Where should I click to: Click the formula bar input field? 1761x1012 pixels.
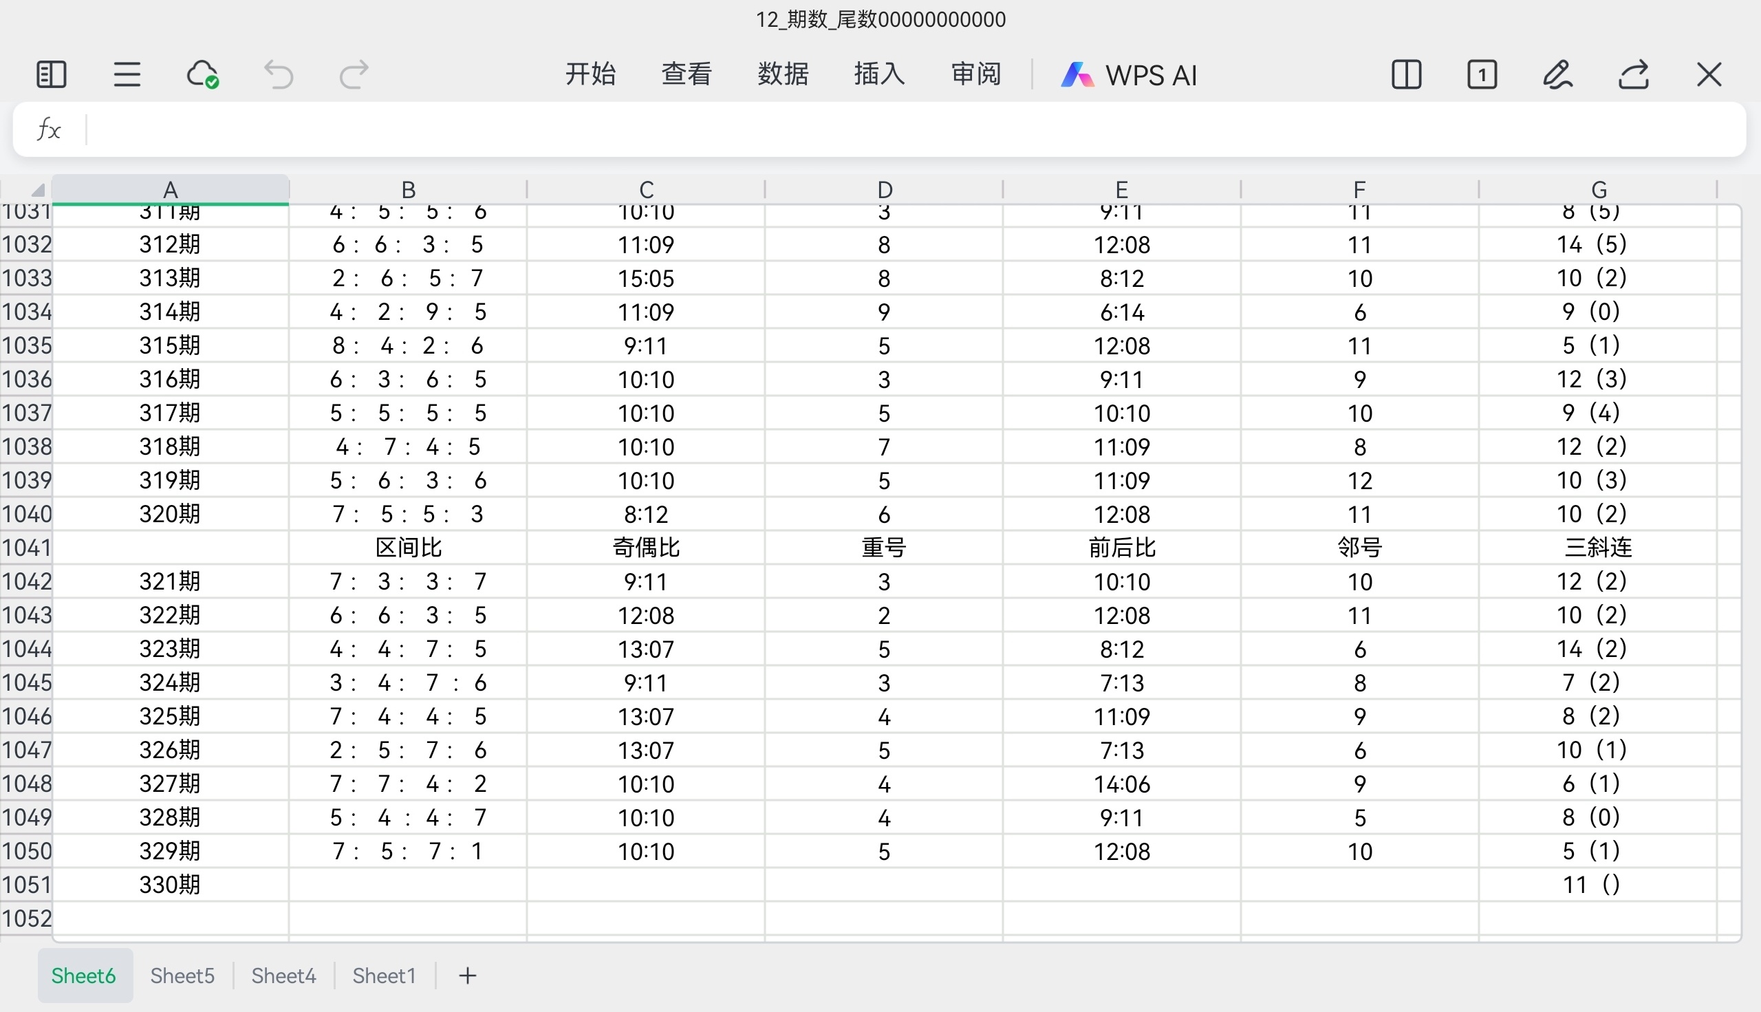[x=903, y=130]
